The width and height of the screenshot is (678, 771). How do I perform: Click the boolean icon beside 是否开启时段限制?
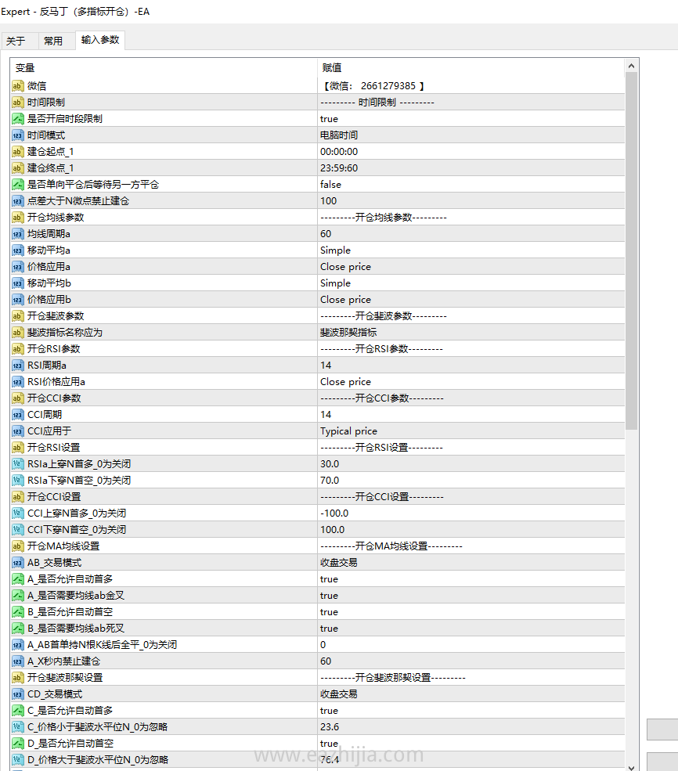tap(18, 118)
